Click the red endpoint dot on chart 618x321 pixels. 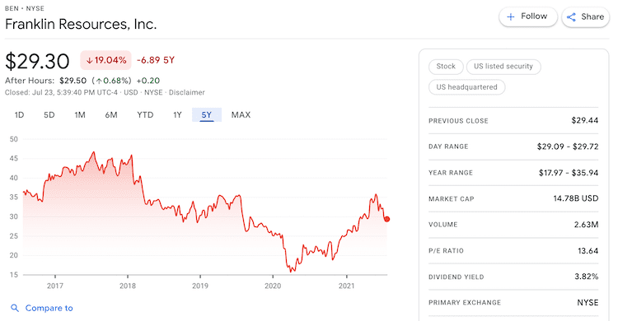[x=387, y=219]
